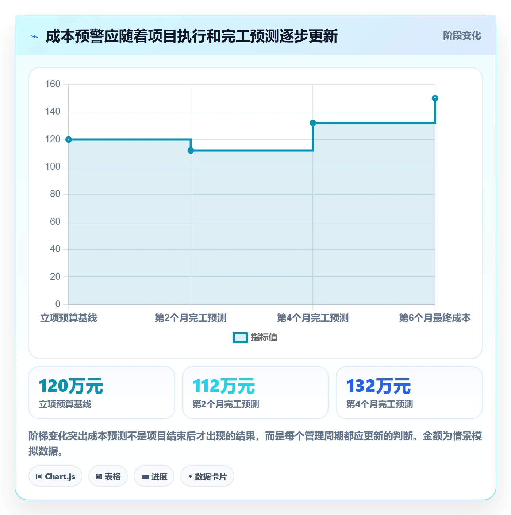Click the title 成本预警应随着项目执行和完工预测逐步更新
Viewport: 511px width, 515px height.
tap(192, 36)
